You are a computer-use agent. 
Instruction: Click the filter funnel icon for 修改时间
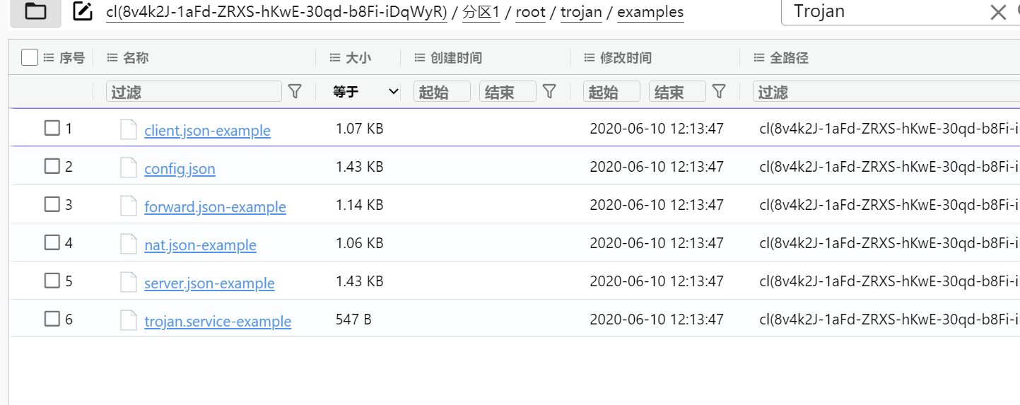coord(719,91)
